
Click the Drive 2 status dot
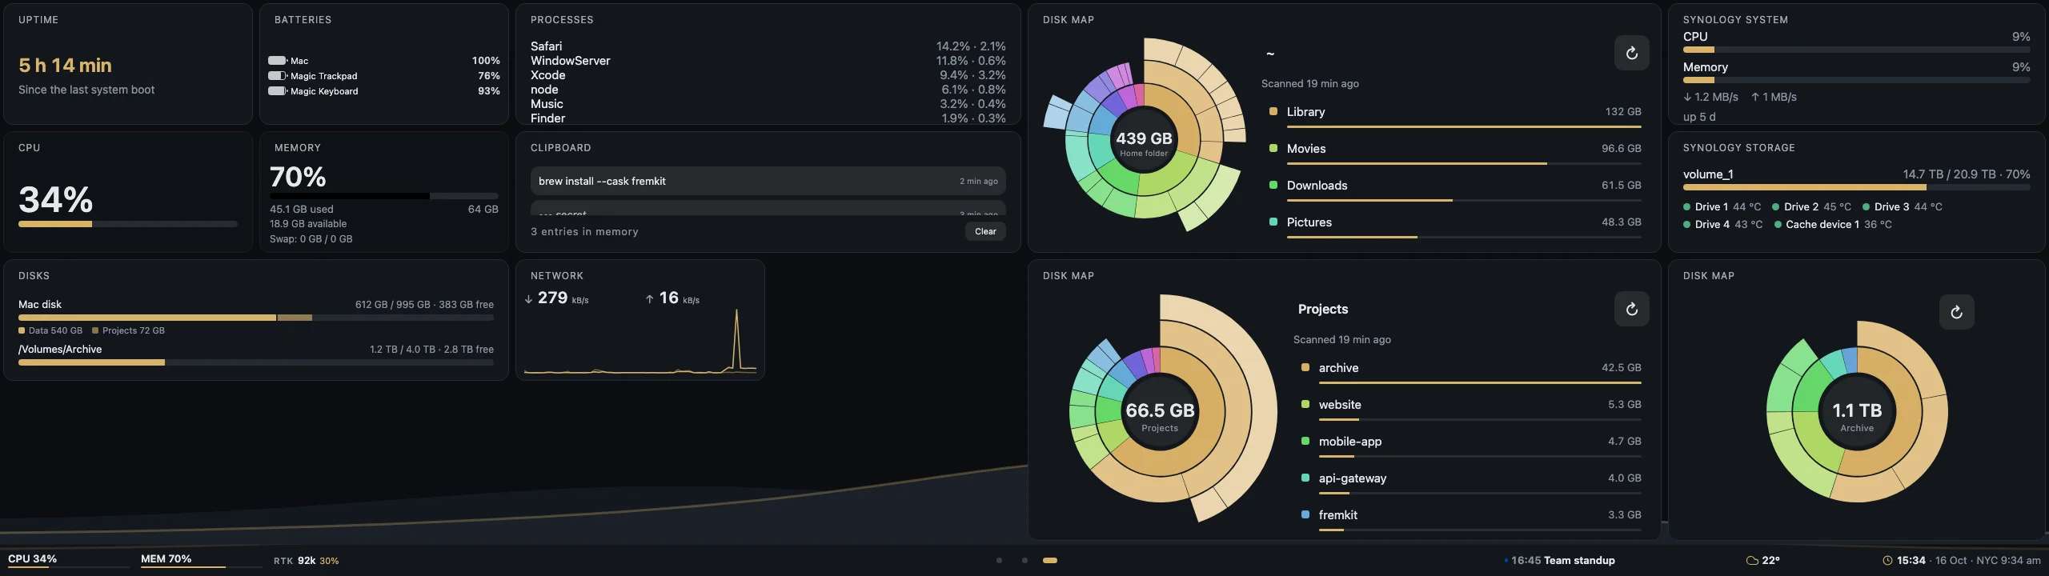[1776, 207]
